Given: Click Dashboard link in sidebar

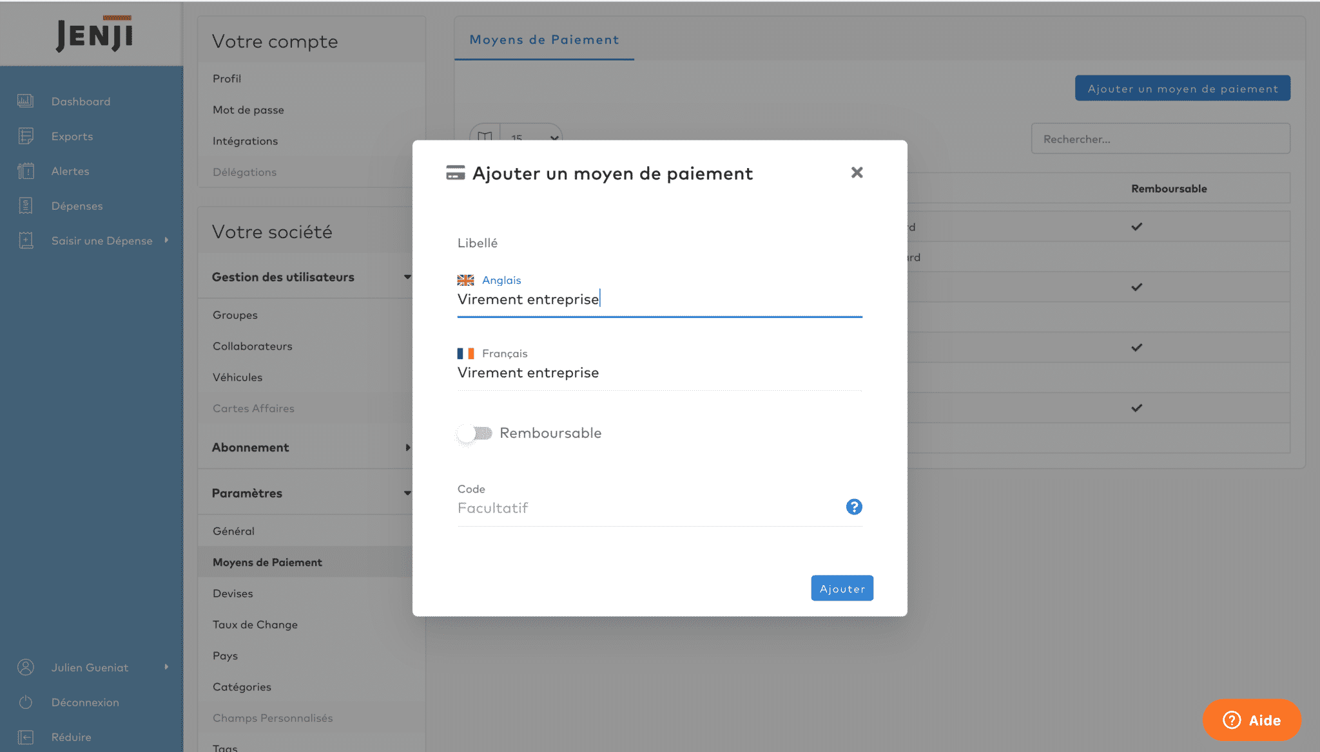Looking at the screenshot, I should click(81, 101).
